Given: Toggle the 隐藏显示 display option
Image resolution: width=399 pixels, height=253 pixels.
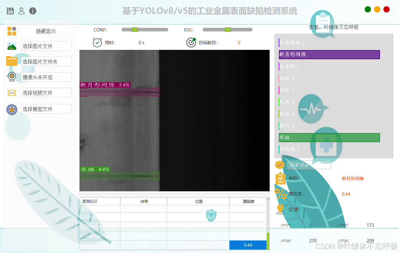Looking at the screenshot, I should (46, 31).
